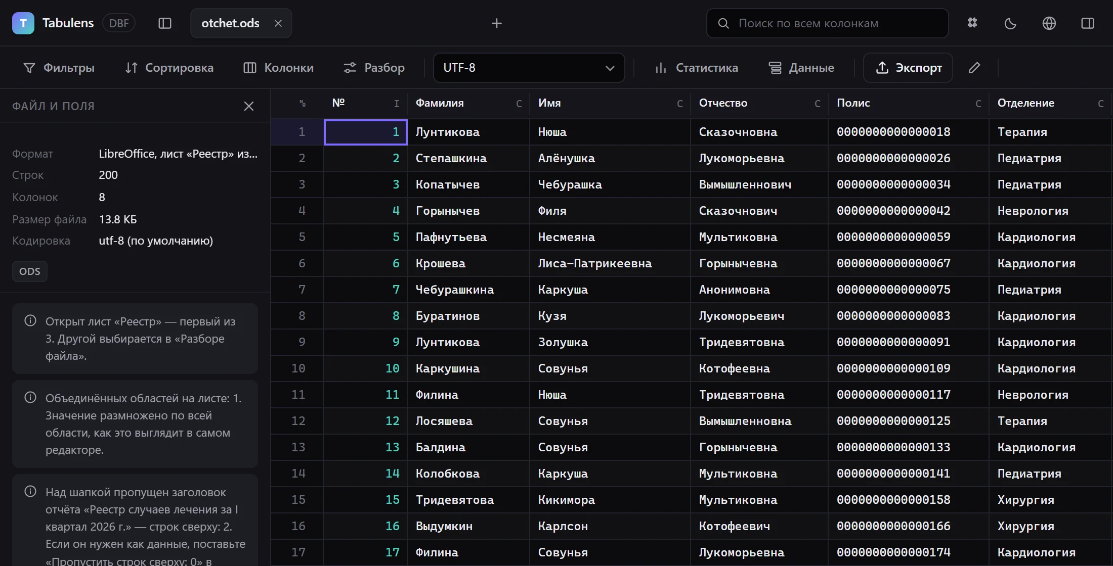1113x566 pixels.
Task: Click the Экспорт button
Action: point(908,68)
